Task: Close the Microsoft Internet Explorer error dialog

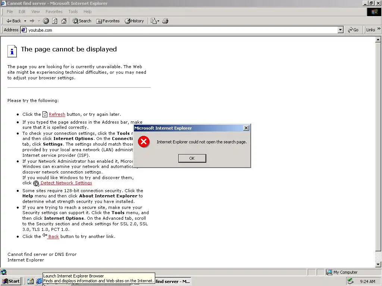Action: 246,128
